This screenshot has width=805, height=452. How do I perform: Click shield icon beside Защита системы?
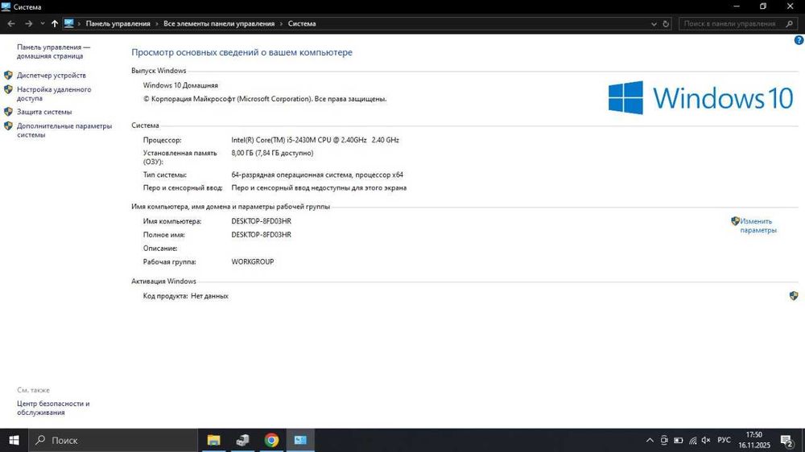click(x=8, y=112)
